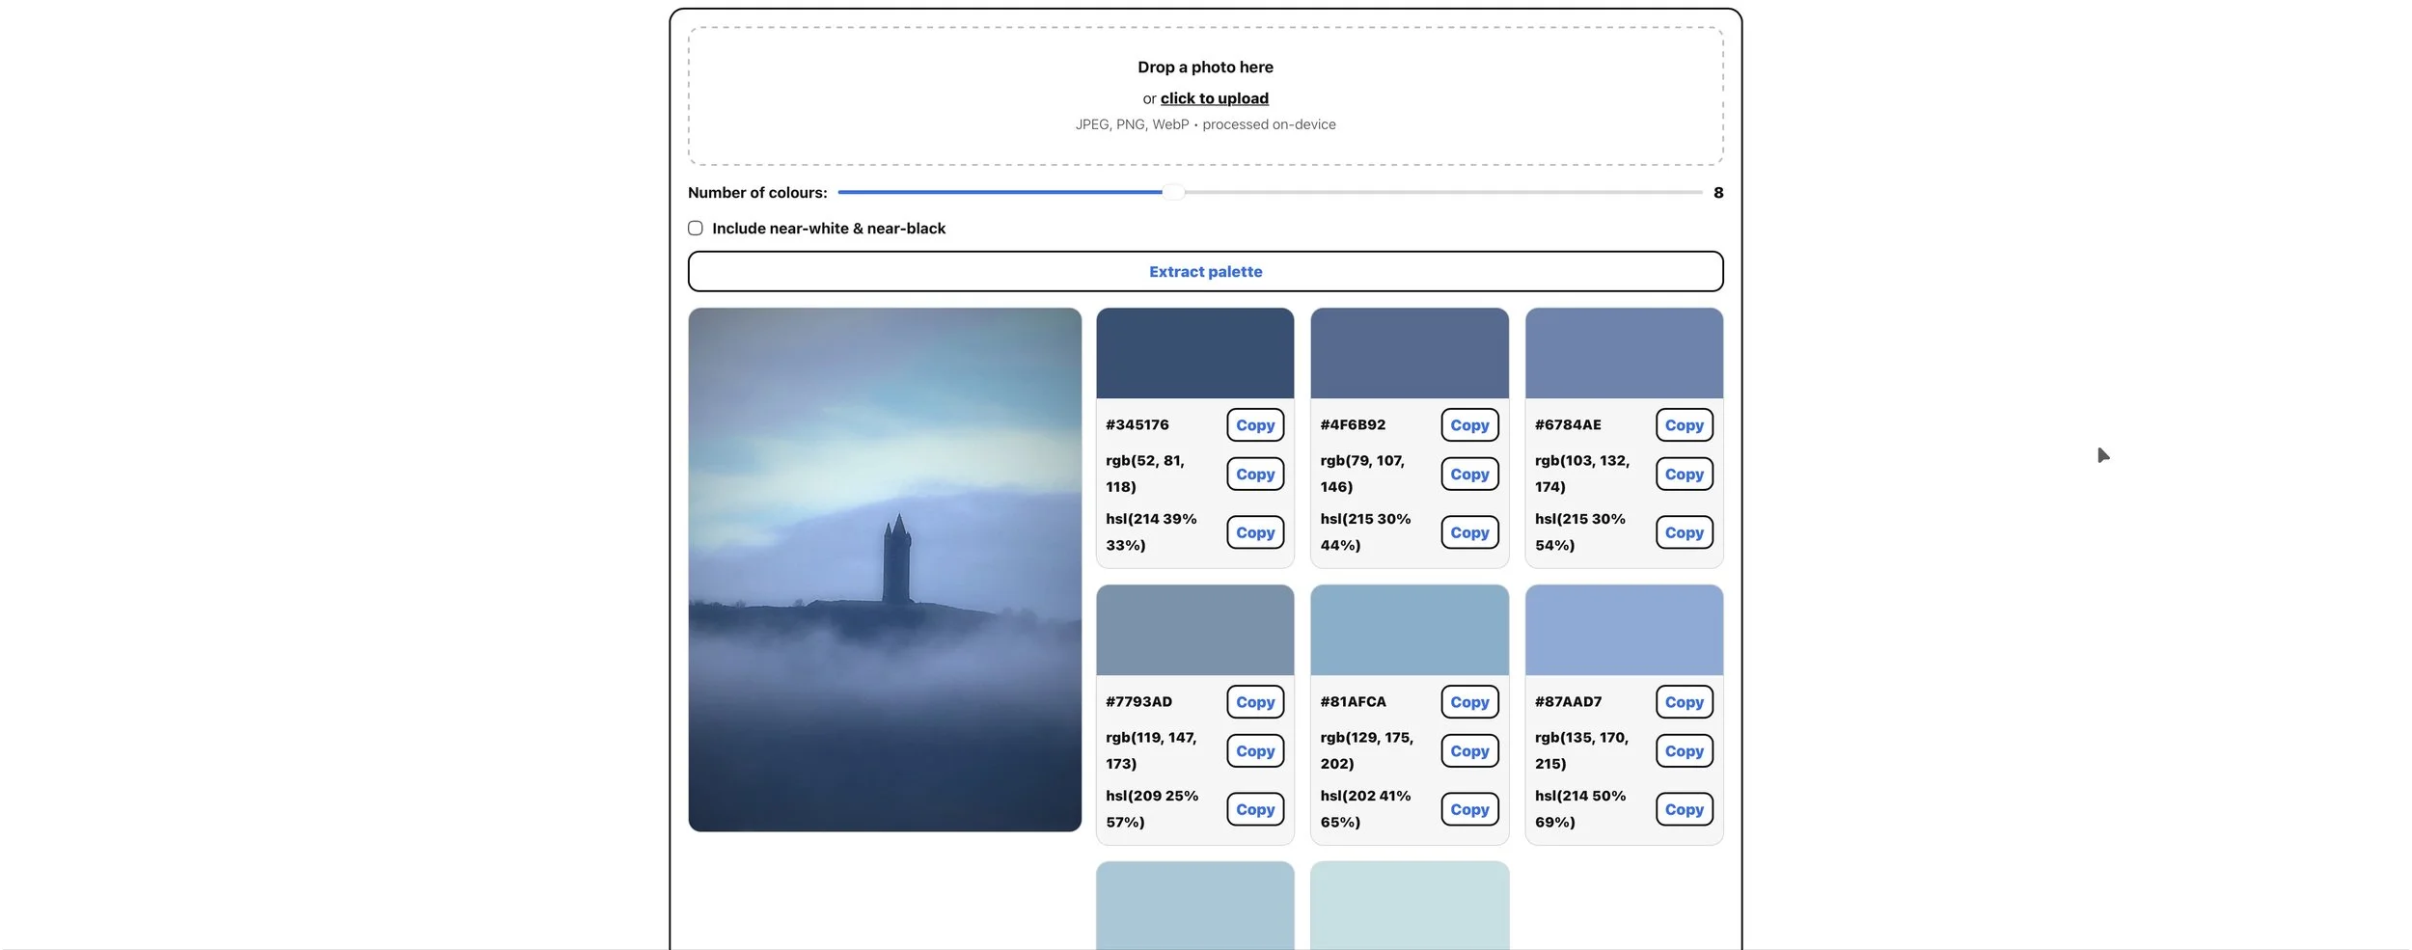Click the 'rgb(129, 175, 202)' text

tap(1366, 750)
